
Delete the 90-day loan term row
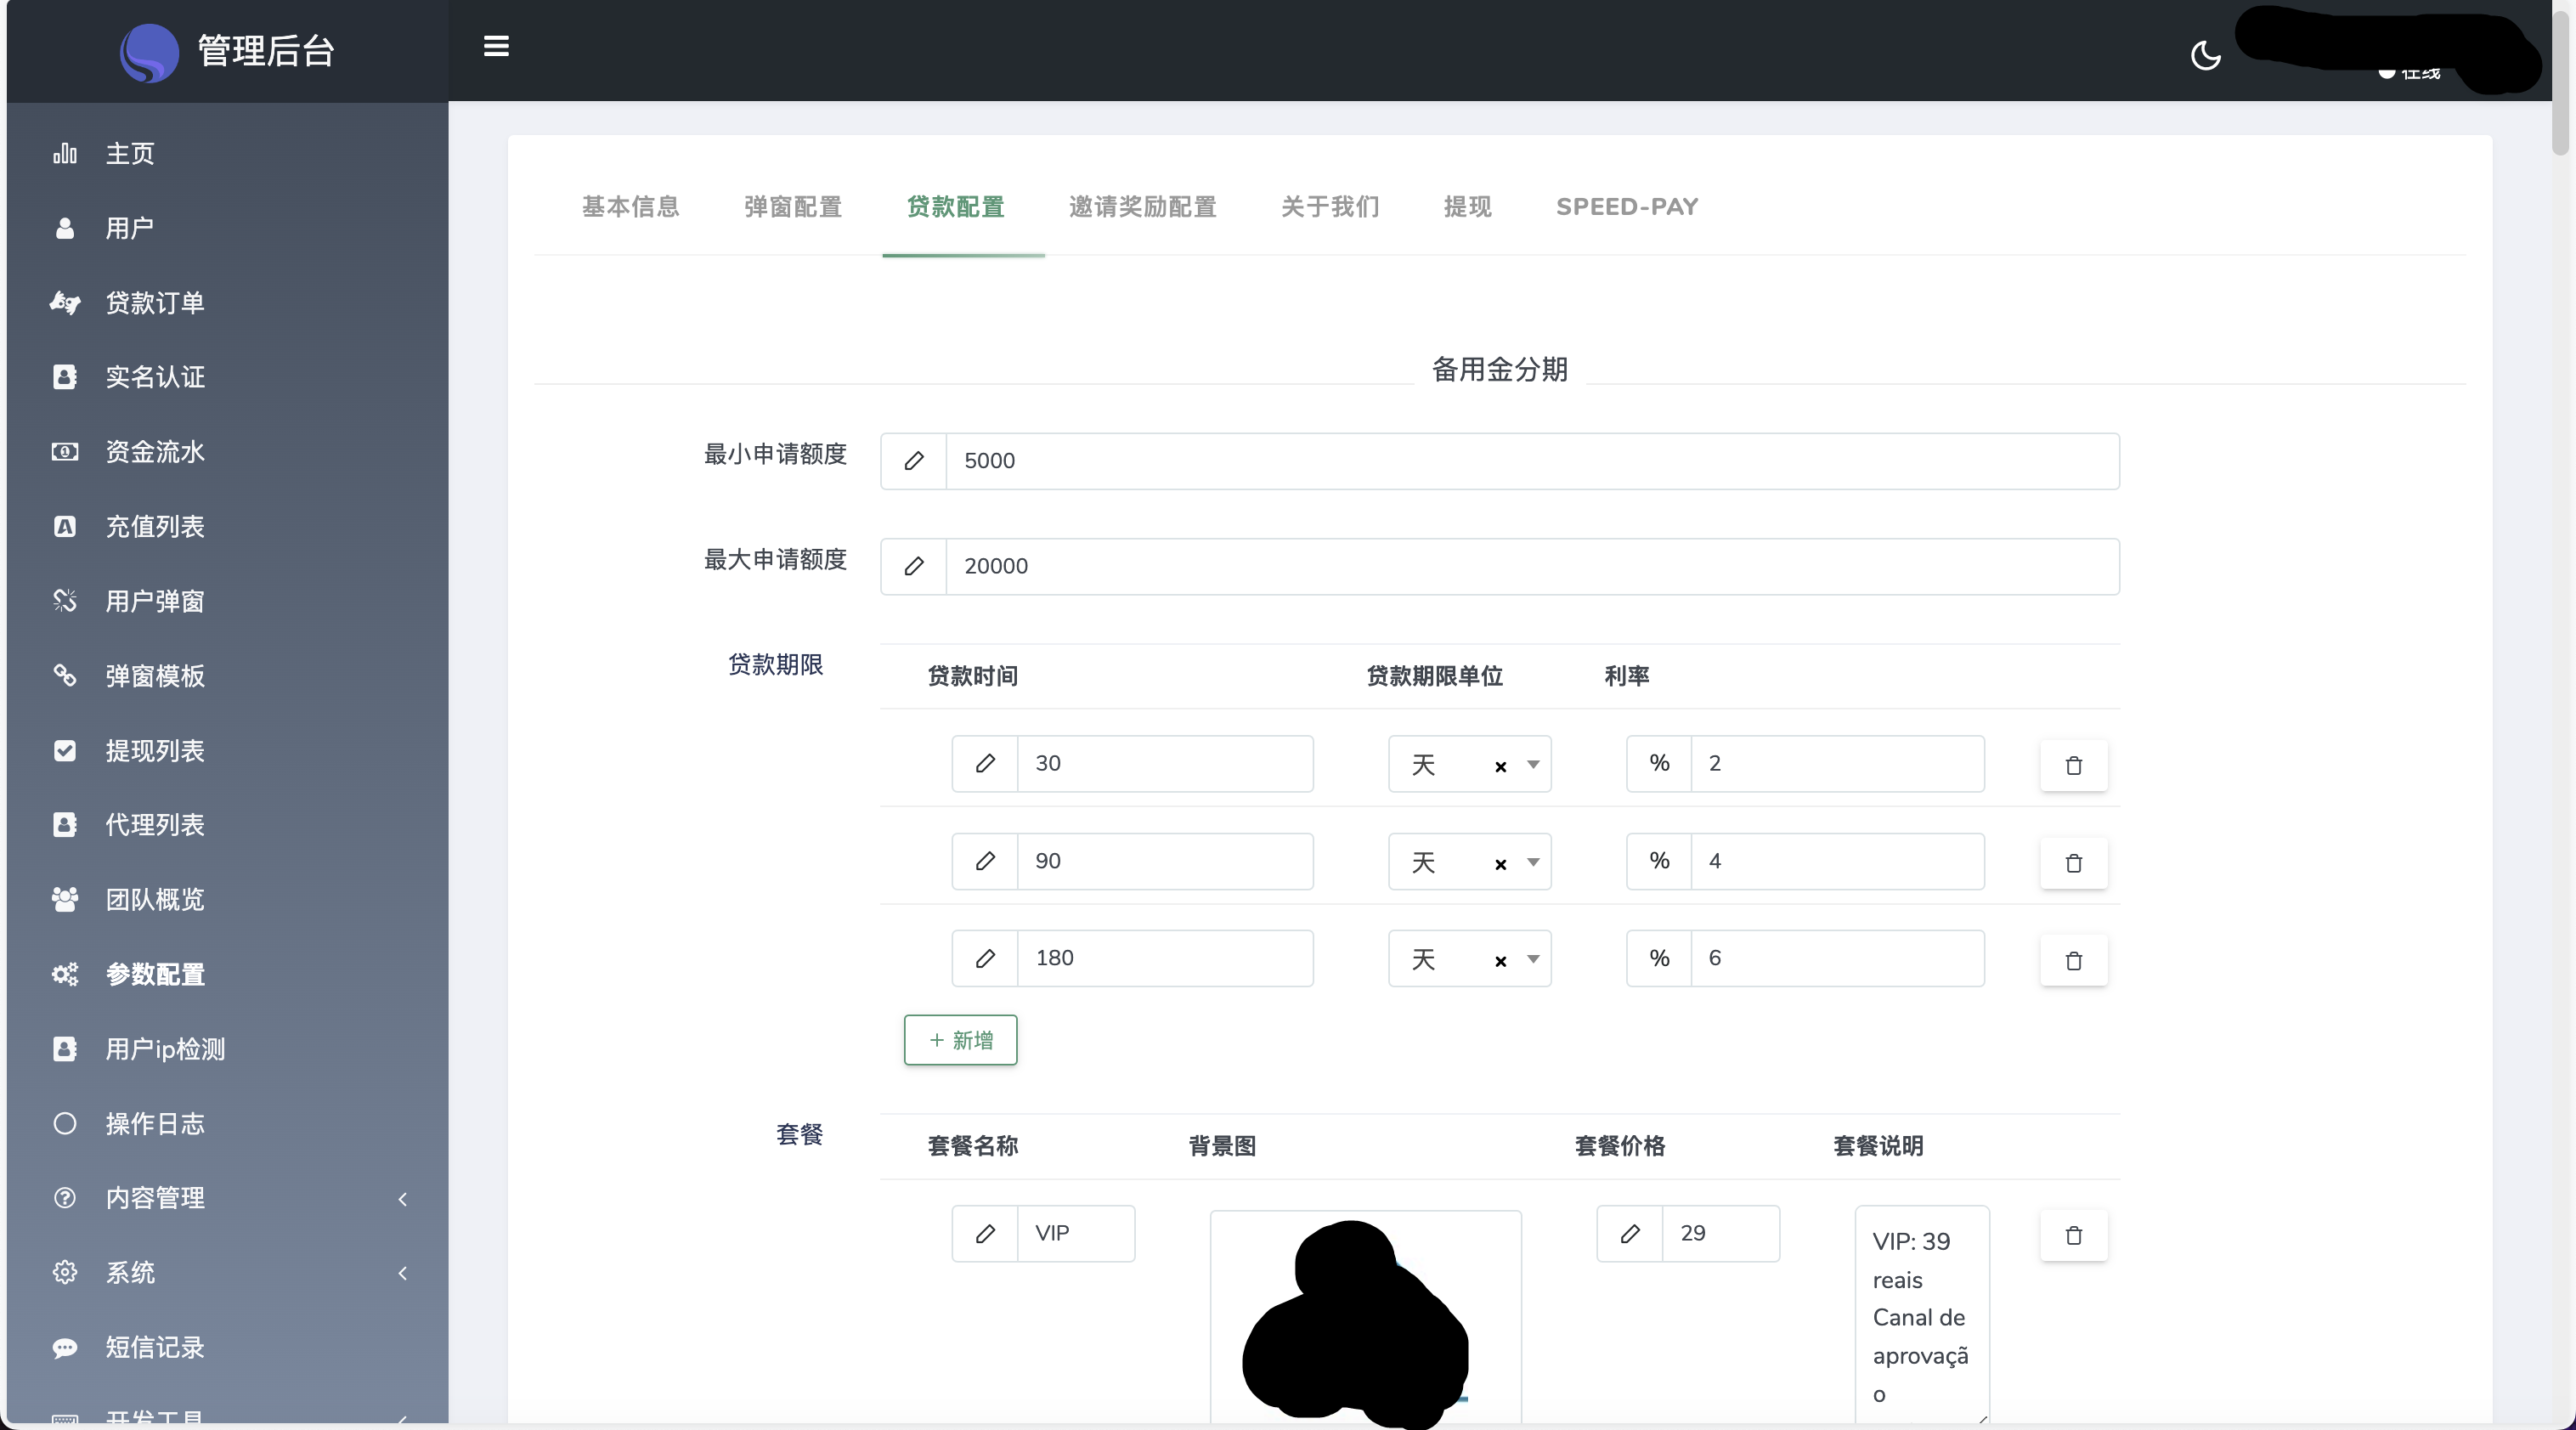2073,863
